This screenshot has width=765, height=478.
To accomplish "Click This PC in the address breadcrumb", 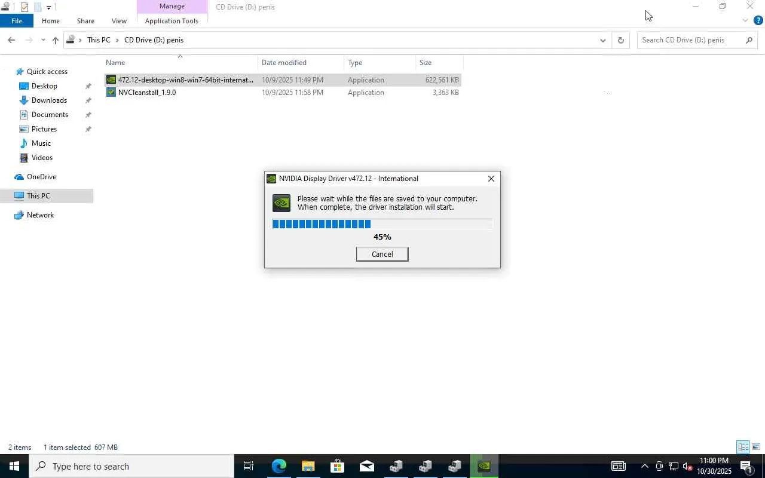I will click(x=99, y=40).
